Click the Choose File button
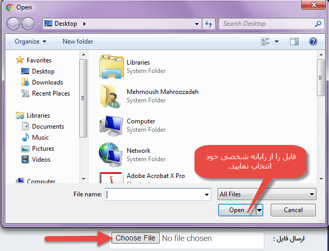This screenshot has width=329, height=251. [x=136, y=238]
